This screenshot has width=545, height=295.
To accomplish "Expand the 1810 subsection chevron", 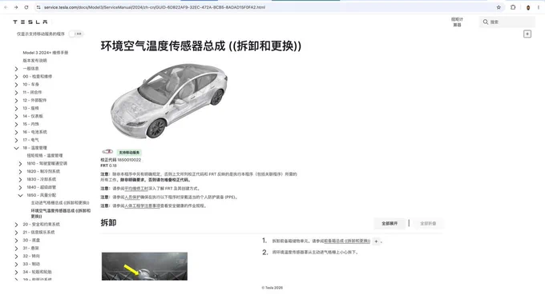I will [20, 164].
